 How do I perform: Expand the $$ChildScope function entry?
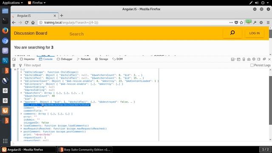[x=21, y=72]
